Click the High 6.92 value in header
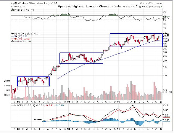This screenshot has width=174, height=133. 79,7
